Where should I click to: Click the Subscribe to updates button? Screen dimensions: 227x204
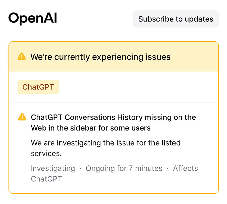pos(176,19)
